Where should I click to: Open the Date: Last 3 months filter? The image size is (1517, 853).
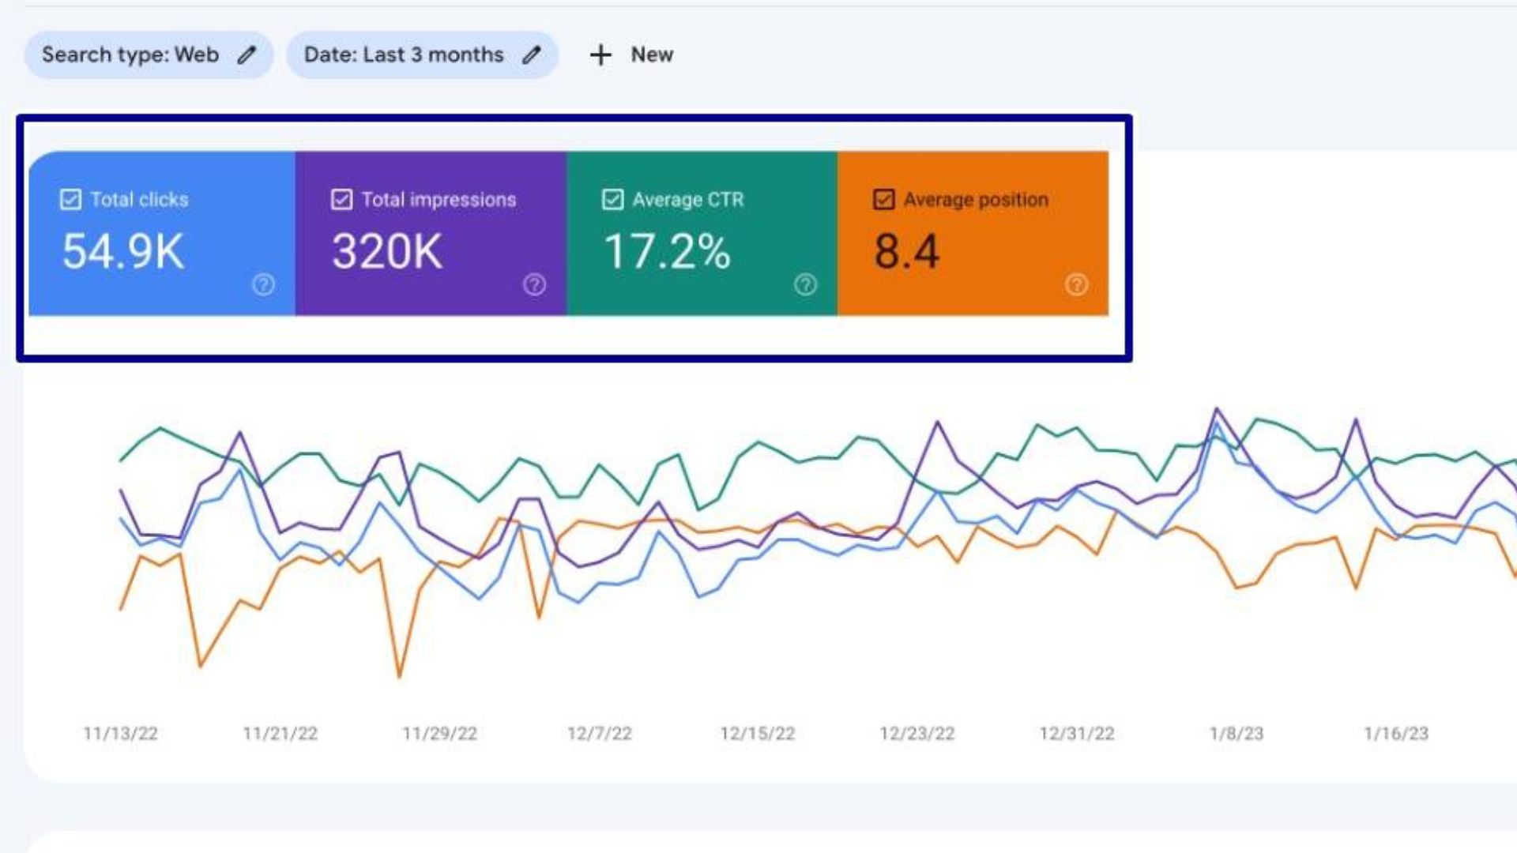pyautogui.click(x=404, y=54)
